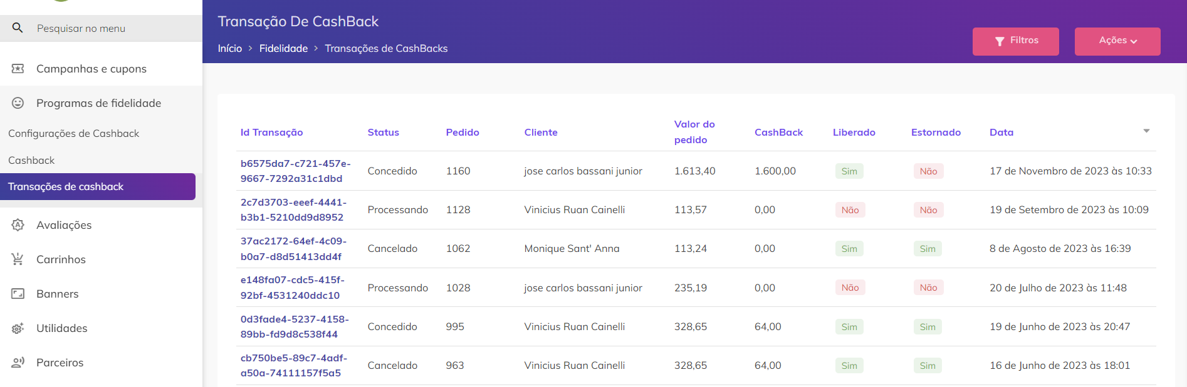Click Cancelado status for order 963
This screenshot has width=1187, height=387.
(392, 365)
